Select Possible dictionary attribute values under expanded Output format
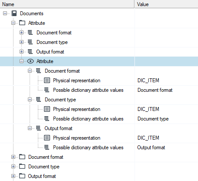The image size is (198, 181). coord(88,147)
